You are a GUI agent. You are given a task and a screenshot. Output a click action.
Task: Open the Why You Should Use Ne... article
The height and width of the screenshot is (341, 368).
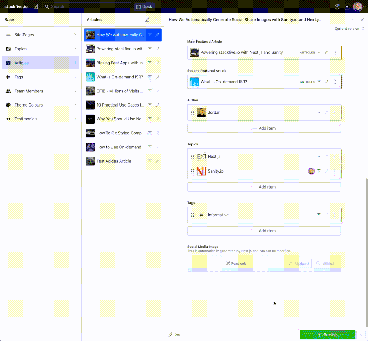(123, 119)
